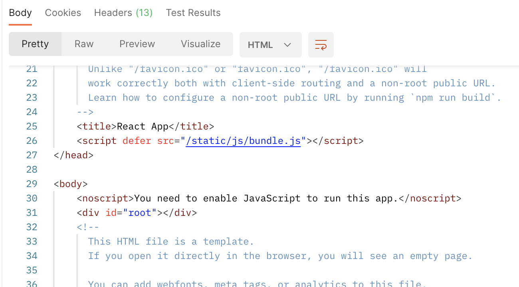Click line number 29 in the gutter

pyautogui.click(x=32, y=184)
